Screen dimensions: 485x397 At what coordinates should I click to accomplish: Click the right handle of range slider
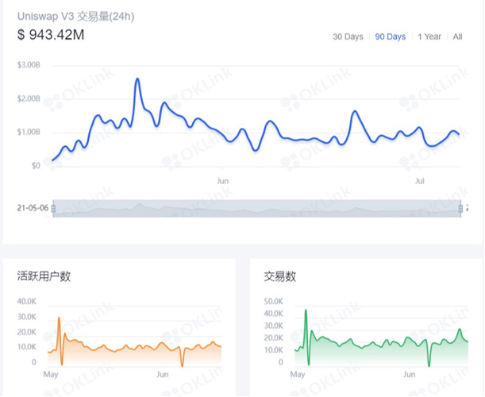click(460, 208)
